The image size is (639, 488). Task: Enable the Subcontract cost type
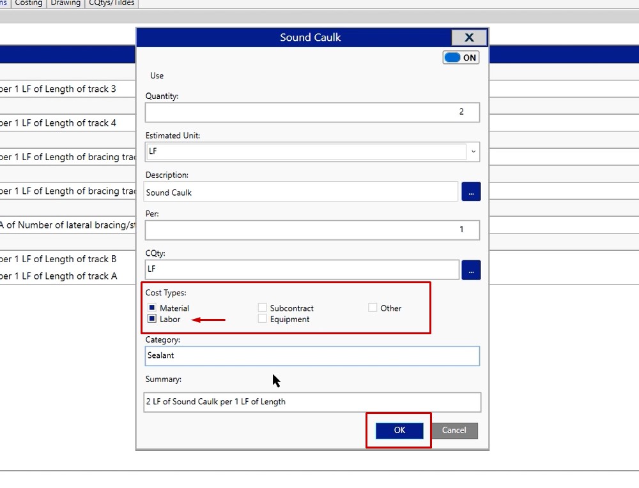[262, 308]
